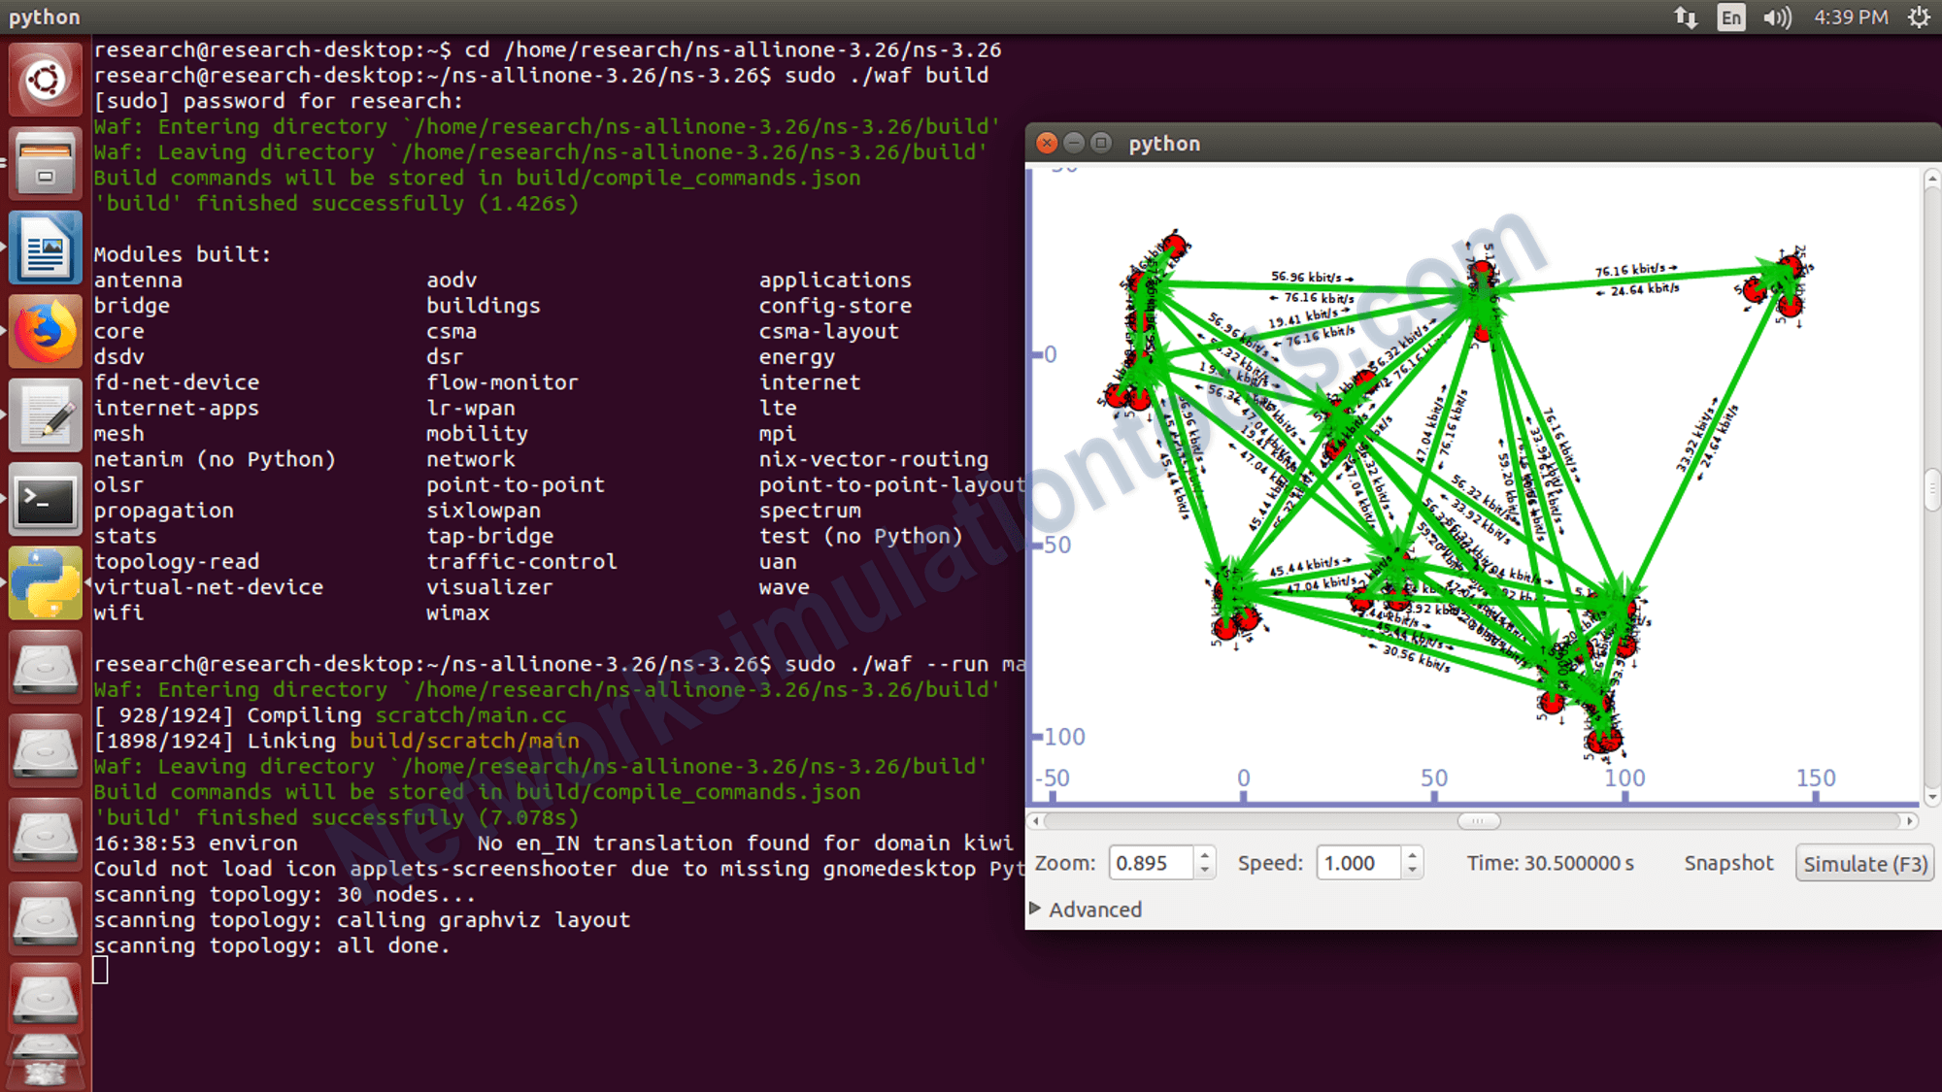Open the En keyboard layout indicator
This screenshot has width=1942, height=1092.
coord(1731,17)
